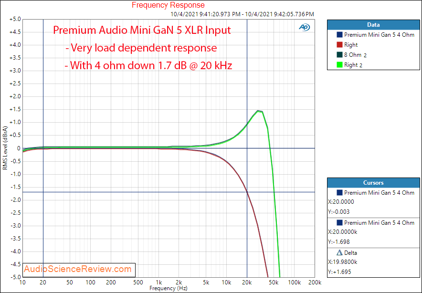
Task: Click the cursor marker at 20 kHz on red curve
Action: pyautogui.click(x=247, y=192)
